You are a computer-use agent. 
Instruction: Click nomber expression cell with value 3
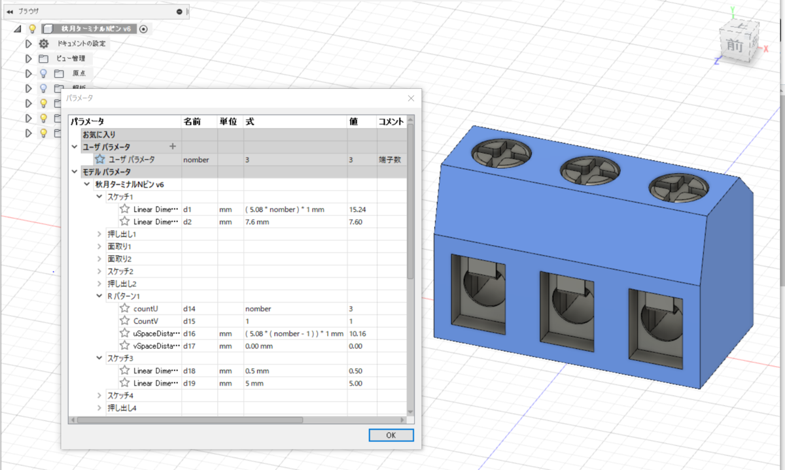click(295, 159)
